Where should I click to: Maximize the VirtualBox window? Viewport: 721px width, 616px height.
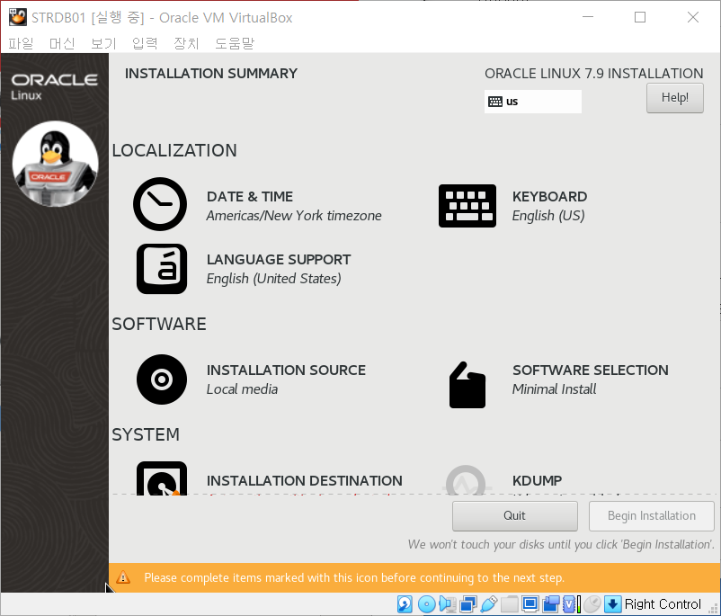pos(640,17)
